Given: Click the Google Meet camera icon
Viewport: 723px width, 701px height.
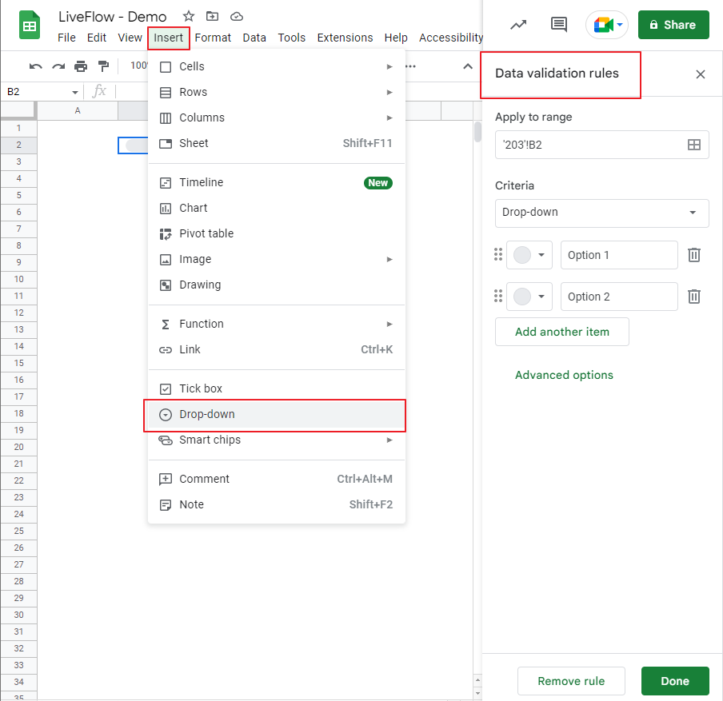Looking at the screenshot, I should 603,25.
